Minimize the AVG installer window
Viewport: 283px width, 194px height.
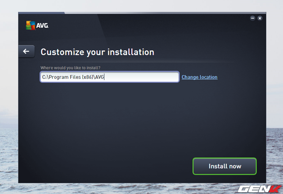pos(252,18)
